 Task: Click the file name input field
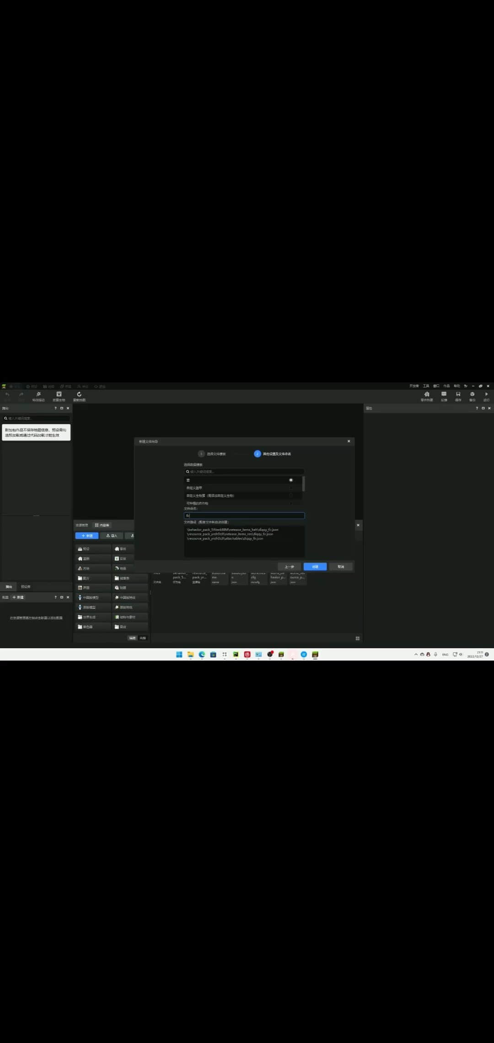tap(244, 516)
